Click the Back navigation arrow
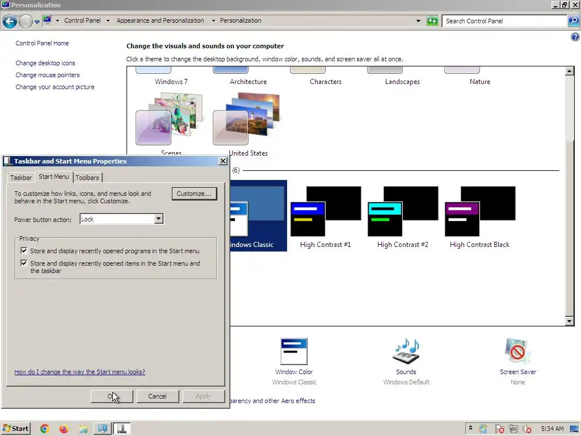The width and height of the screenshot is (581, 436). [x=10, y=22]
